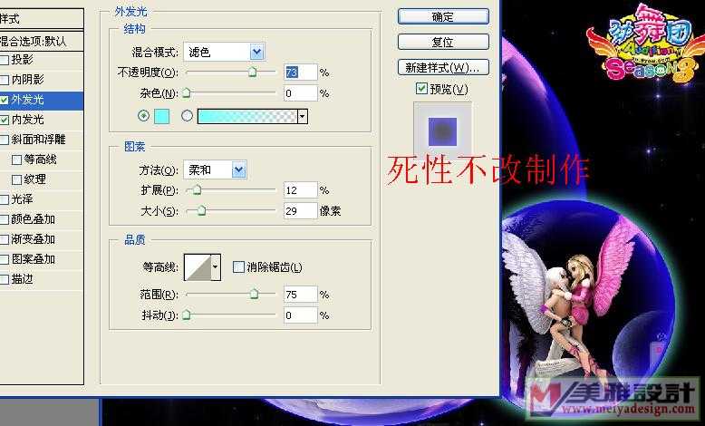
Task: Click the 复位 button
Action: (443, 42)
